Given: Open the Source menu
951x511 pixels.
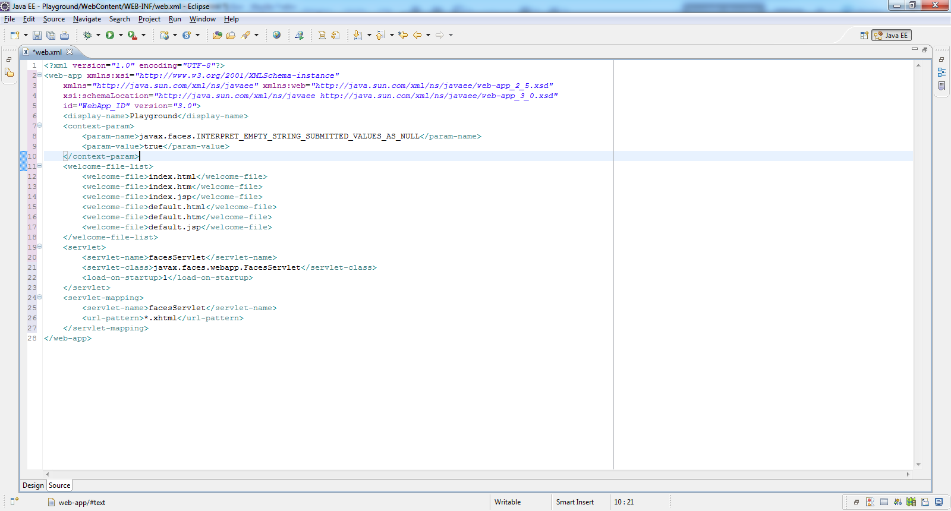Looking at the screenshot, I should [53, 19].
